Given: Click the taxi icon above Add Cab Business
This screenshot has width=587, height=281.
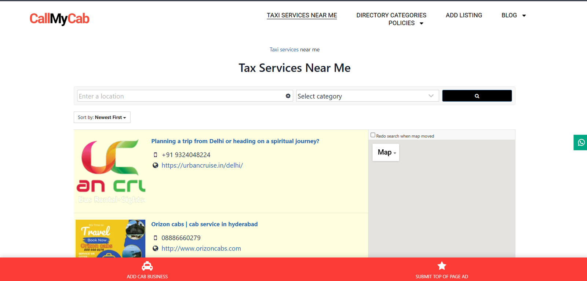Looking at the screenshot, I should [147, 266].
